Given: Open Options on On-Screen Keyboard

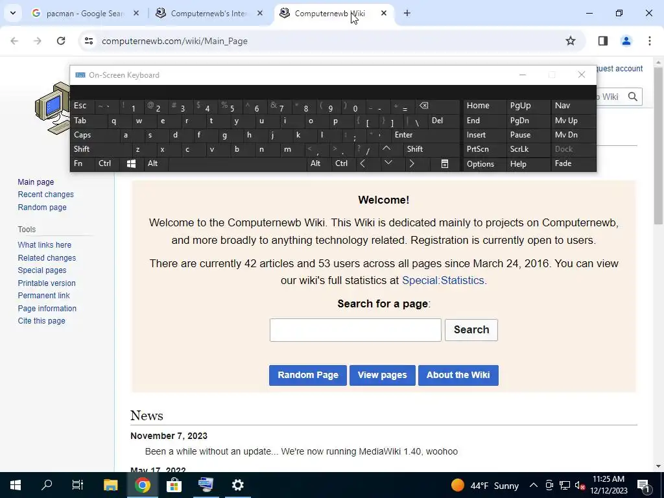Looking at the screenshot, I should pyautogui.click(x=484, y=164).
